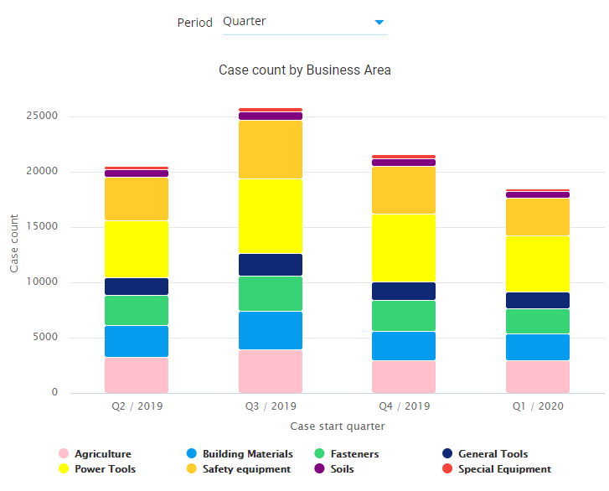Select the Power Tools segment in Q1 / 2020 bar
Viewport: 609px width, 491px height.
(538, 264)
